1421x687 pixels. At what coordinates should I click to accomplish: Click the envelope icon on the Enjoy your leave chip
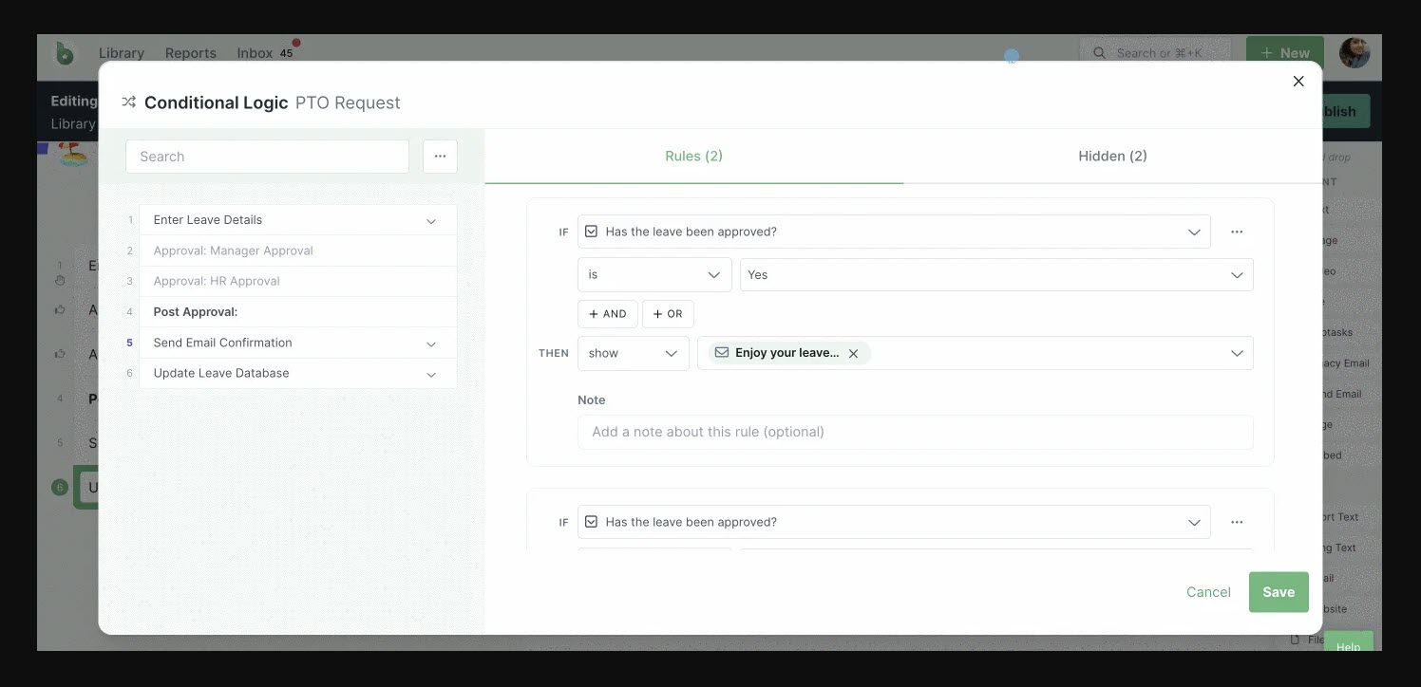point(722,352)
